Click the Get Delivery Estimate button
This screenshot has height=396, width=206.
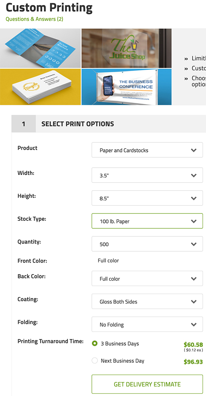point(147,384)
